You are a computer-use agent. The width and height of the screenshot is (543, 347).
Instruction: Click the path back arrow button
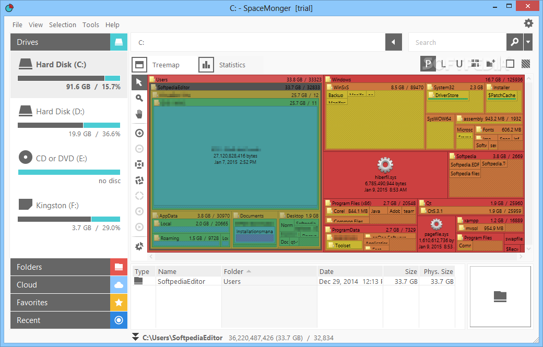(x=393, y=42)
